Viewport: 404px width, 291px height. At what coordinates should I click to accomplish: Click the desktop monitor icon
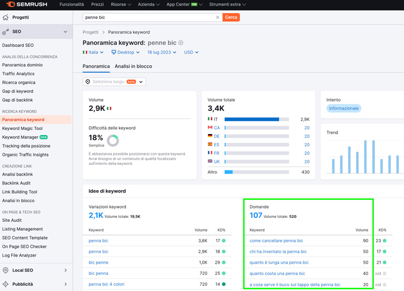114,52
